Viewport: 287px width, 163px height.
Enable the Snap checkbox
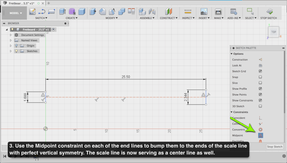260,77
